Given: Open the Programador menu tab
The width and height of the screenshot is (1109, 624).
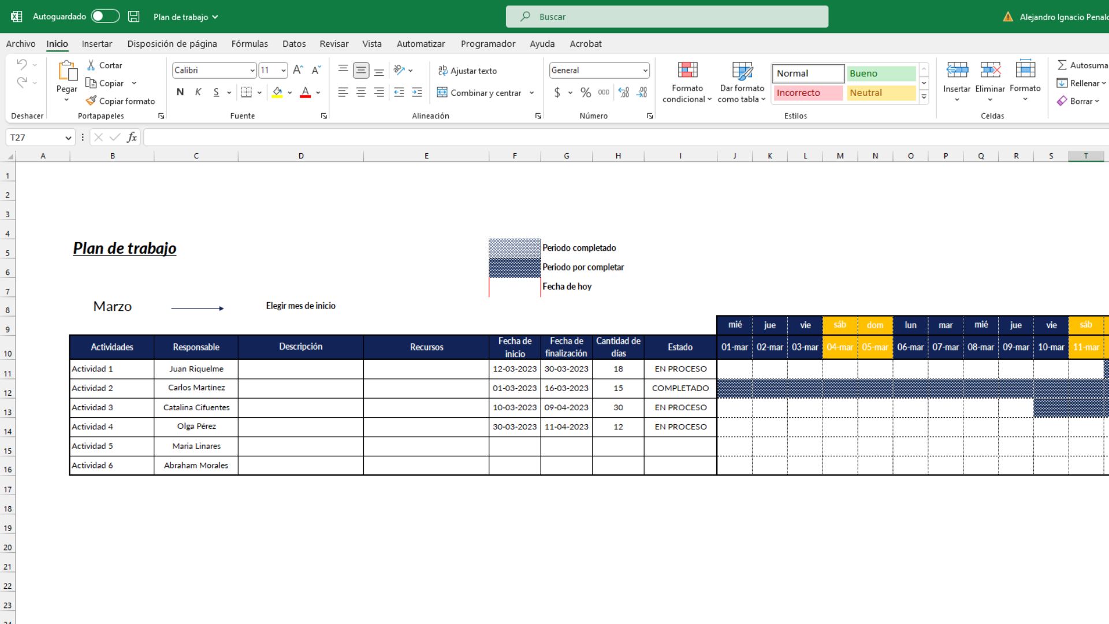Looking at the screenshot, I should tap(488, 43).
